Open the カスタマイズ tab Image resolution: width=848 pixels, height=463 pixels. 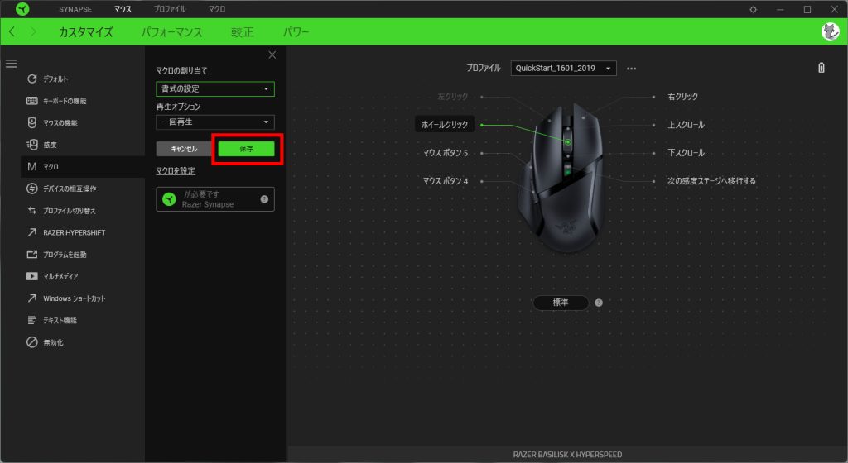tap(86, 32)
